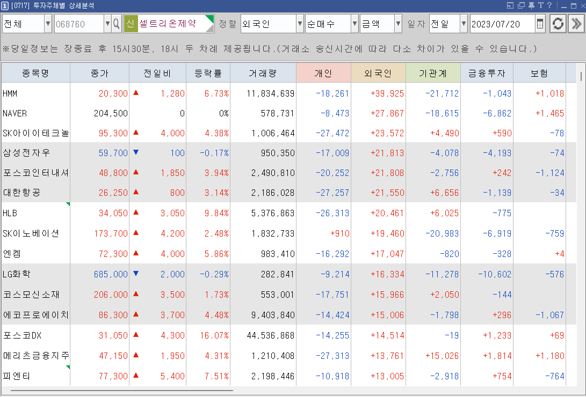Click the duplicate window icon in title bar

(x=521, y=5)
